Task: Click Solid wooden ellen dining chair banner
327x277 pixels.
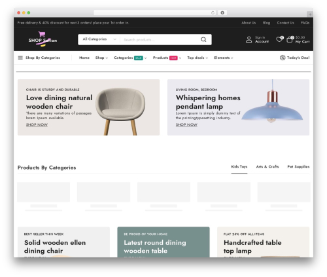Action: click(x=63, y=242)
